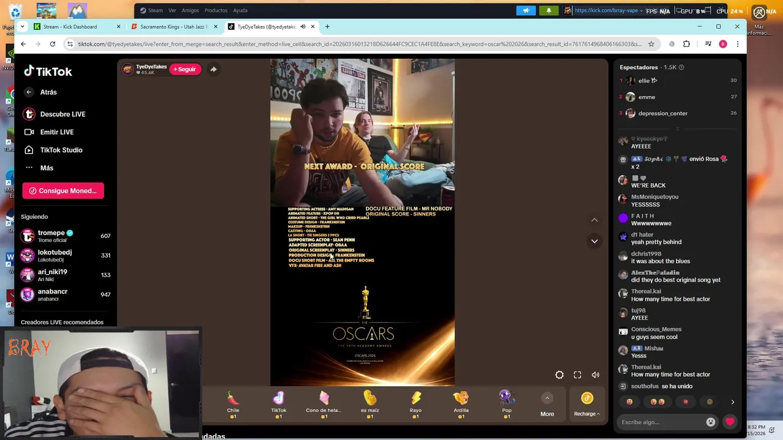Expand More gifts
The width and height of the screenshot is (783, 440).
point(547,406)
